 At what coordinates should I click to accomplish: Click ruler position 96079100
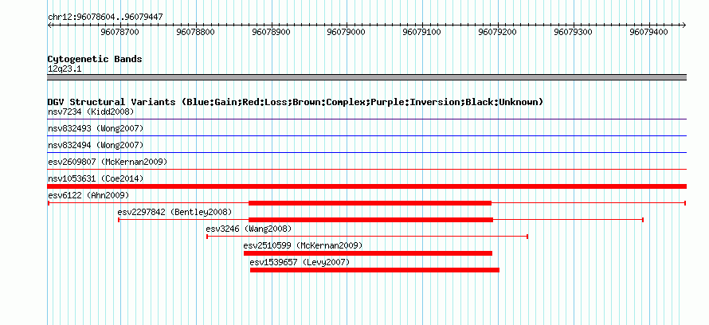[x=423, y=32]
